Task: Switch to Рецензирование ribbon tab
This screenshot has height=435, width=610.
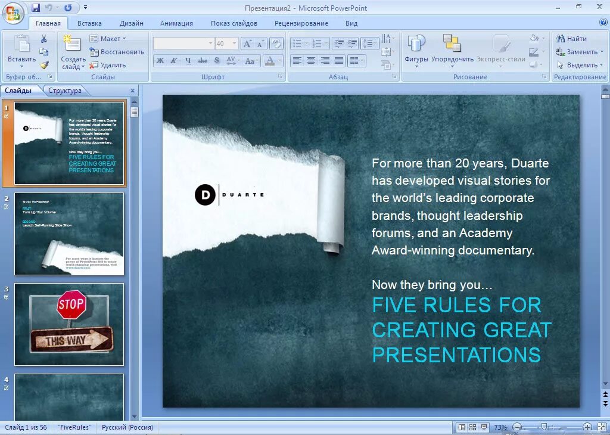Action: click(301, 23)
